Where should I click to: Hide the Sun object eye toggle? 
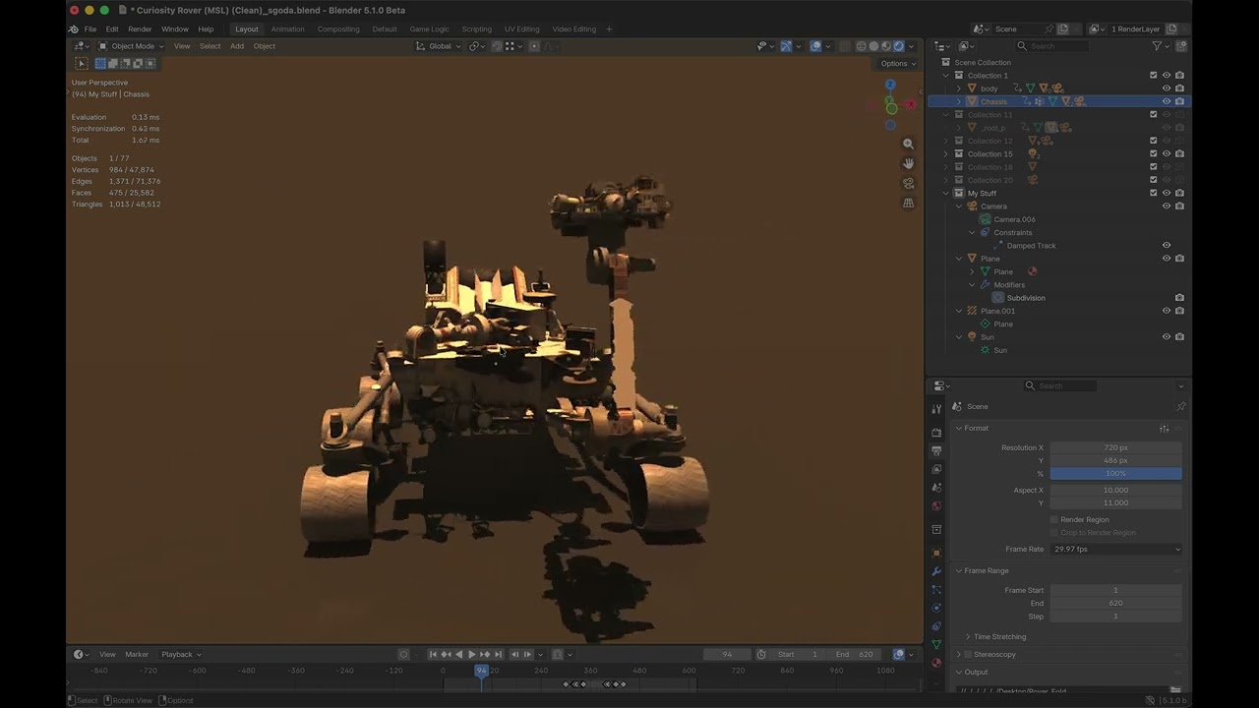[1167, 337]
